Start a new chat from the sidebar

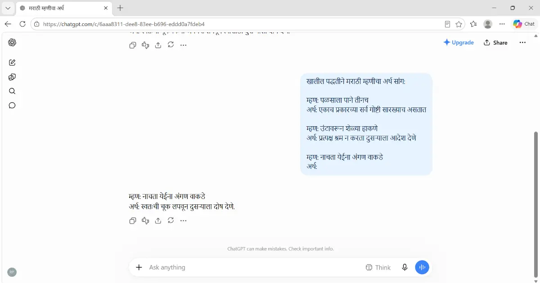click(12, 62)
